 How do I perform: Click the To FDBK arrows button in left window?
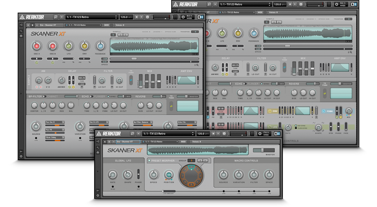[131, 80]
